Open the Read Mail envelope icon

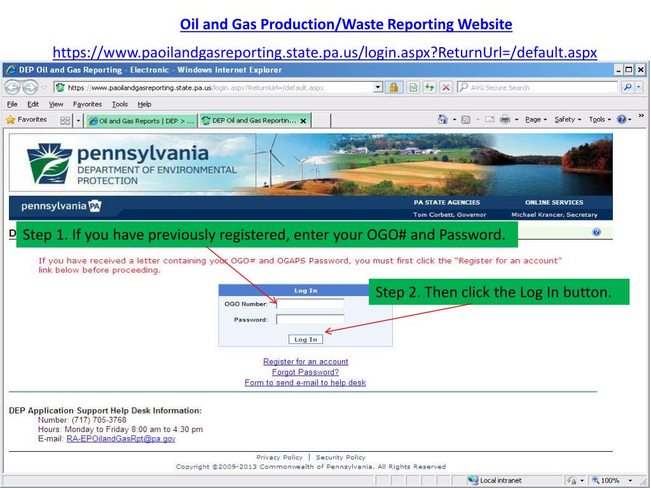pos(491,119)
